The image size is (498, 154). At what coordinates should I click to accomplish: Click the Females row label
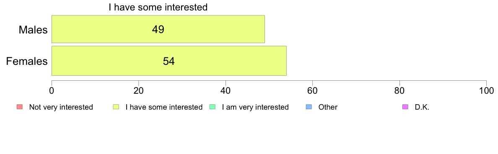[x=27, y=61]
